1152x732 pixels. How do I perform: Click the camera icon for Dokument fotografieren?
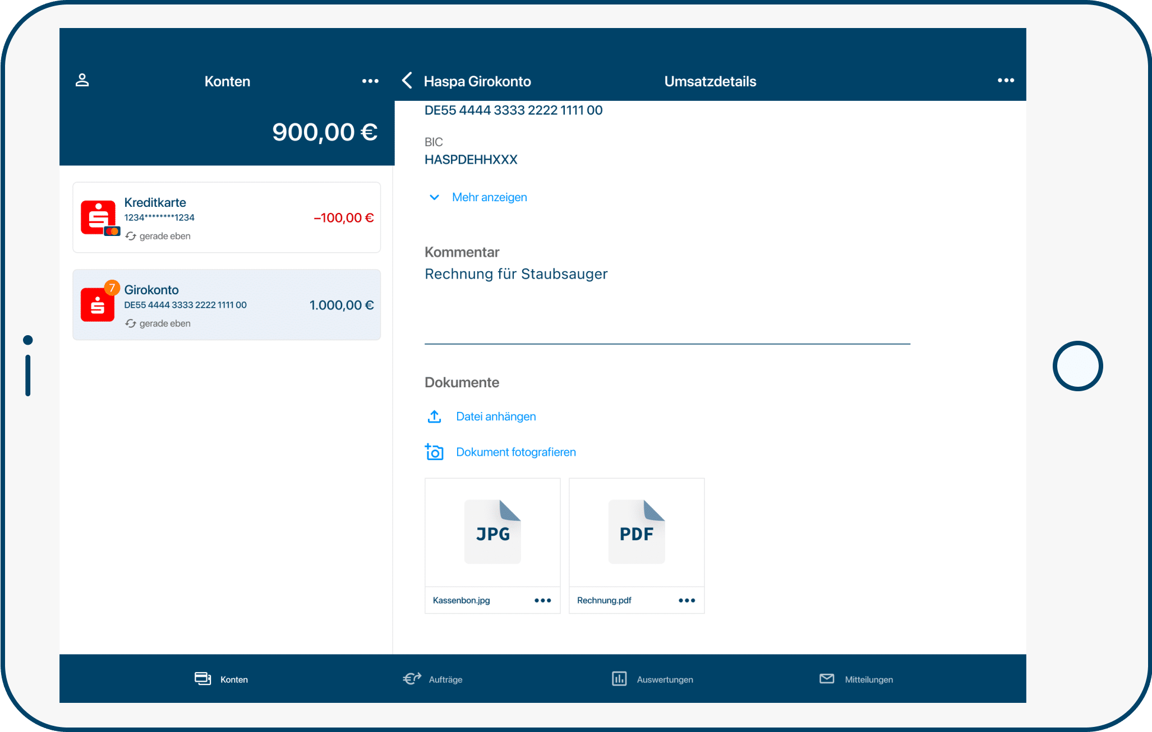point(434,452)
